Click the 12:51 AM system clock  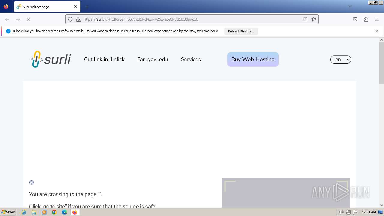click(x=369, y=212)
